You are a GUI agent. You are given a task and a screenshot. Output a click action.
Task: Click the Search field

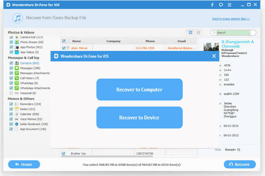(x=233, y=33)
